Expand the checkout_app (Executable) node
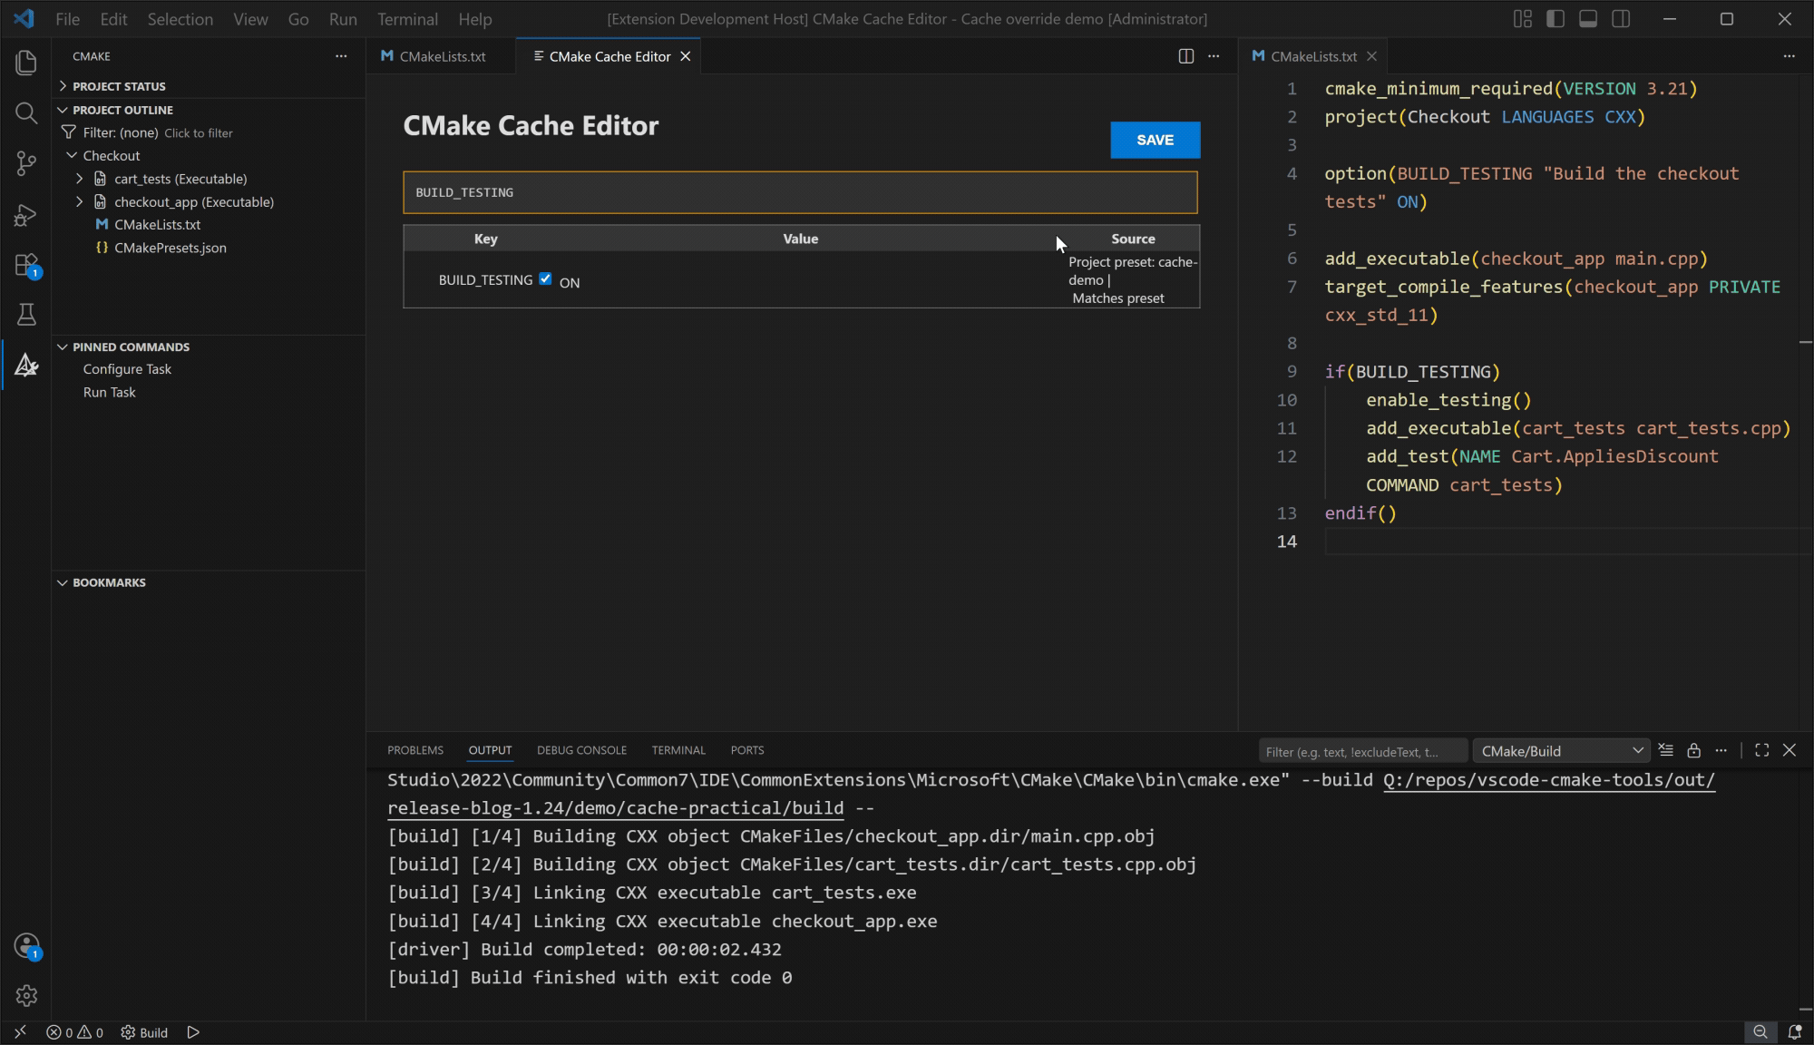Image resolution: width=1814 pixels, height=1045 pixels. coord(80,201)
